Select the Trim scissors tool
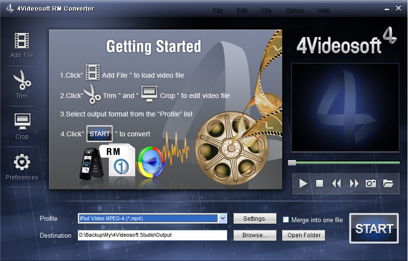The image size is (408, 261). [22, 80]
